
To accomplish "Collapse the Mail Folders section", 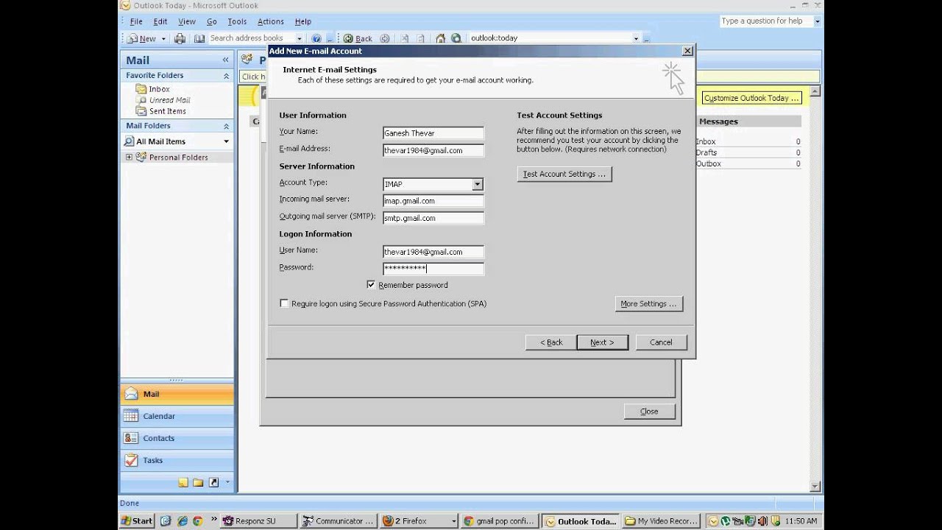I will coord(226,126).
